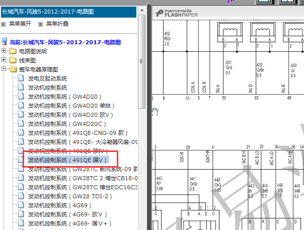304x230 pixels.
Task: Click page icon of 491QE-CNG-09 款 entry
Action: pos(21,132)
